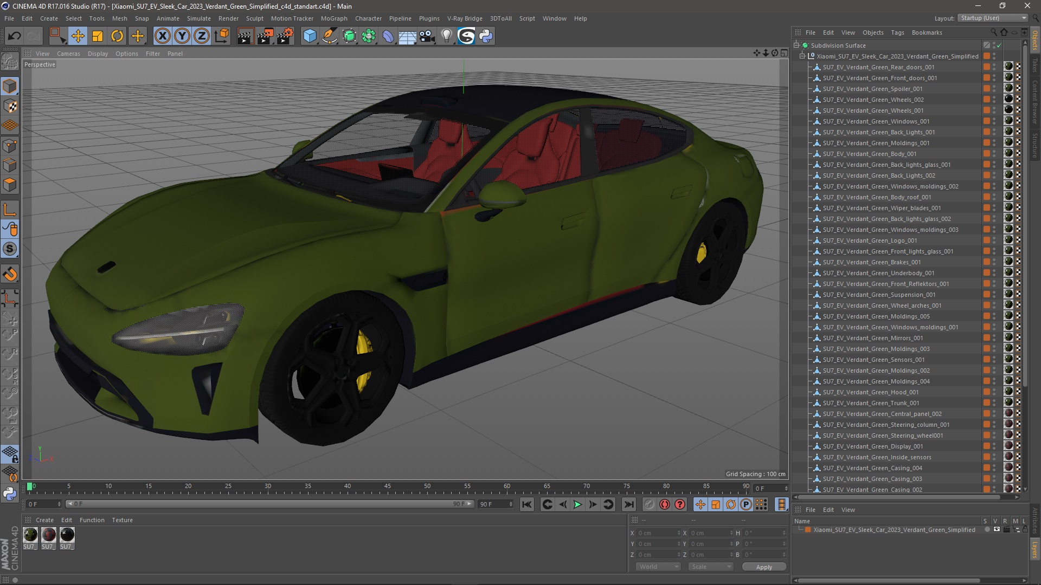This screenshot has width=1041, height=585.
Task: Collapse Xiaomi_SU7_EV_Sleek_Car null hierarchy
Action: 802,56
